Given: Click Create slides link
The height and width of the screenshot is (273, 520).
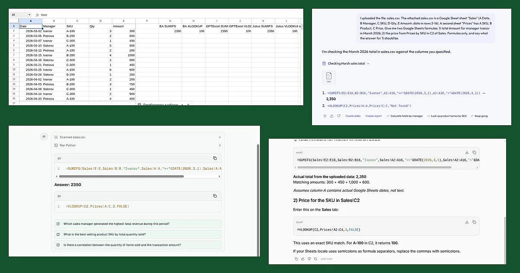Looking at the screenshot, I should pyautogui.click(x=353, y=116).
